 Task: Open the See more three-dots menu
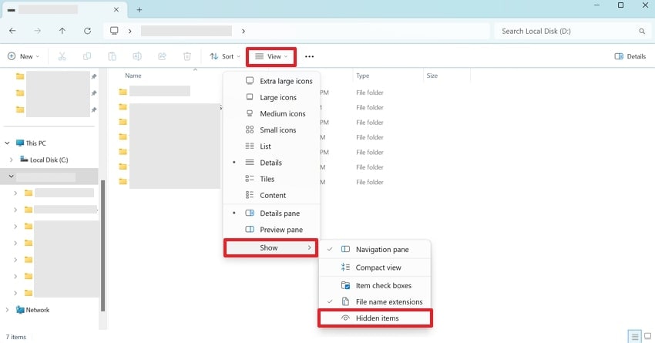pos(309,56)
